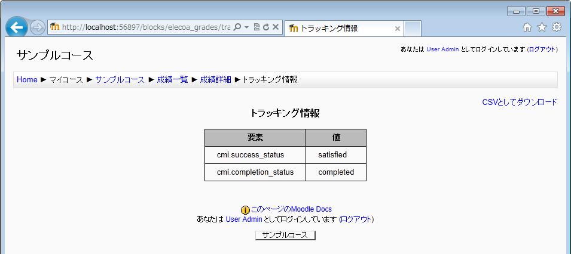Click the browser Forward arrow button

point(37,27)
